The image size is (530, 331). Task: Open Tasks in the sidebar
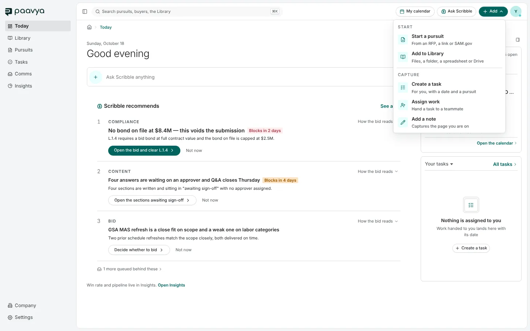[x=38, y=62]
